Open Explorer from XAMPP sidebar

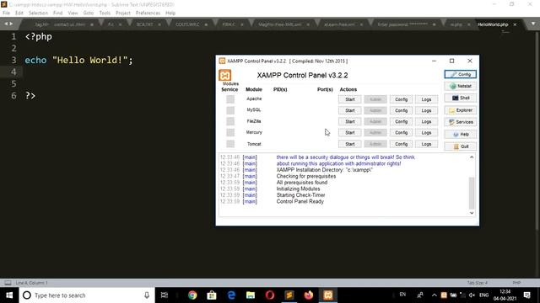461,110
